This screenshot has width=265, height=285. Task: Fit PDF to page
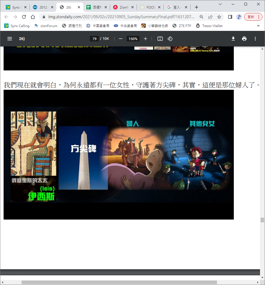click(160, 39)
